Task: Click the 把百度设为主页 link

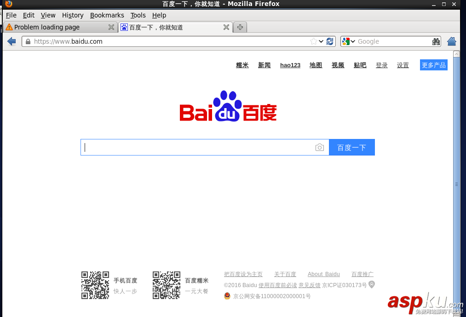Action: pyautogui.click(x=243, y=274)
